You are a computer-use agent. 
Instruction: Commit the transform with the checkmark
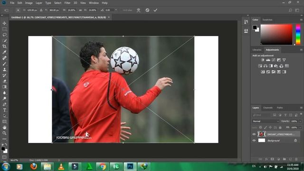(155, 10)
